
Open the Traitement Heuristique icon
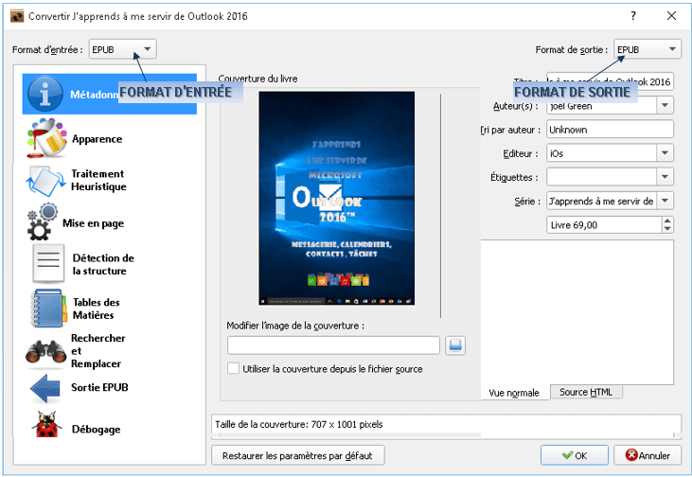tap(45, 181)
